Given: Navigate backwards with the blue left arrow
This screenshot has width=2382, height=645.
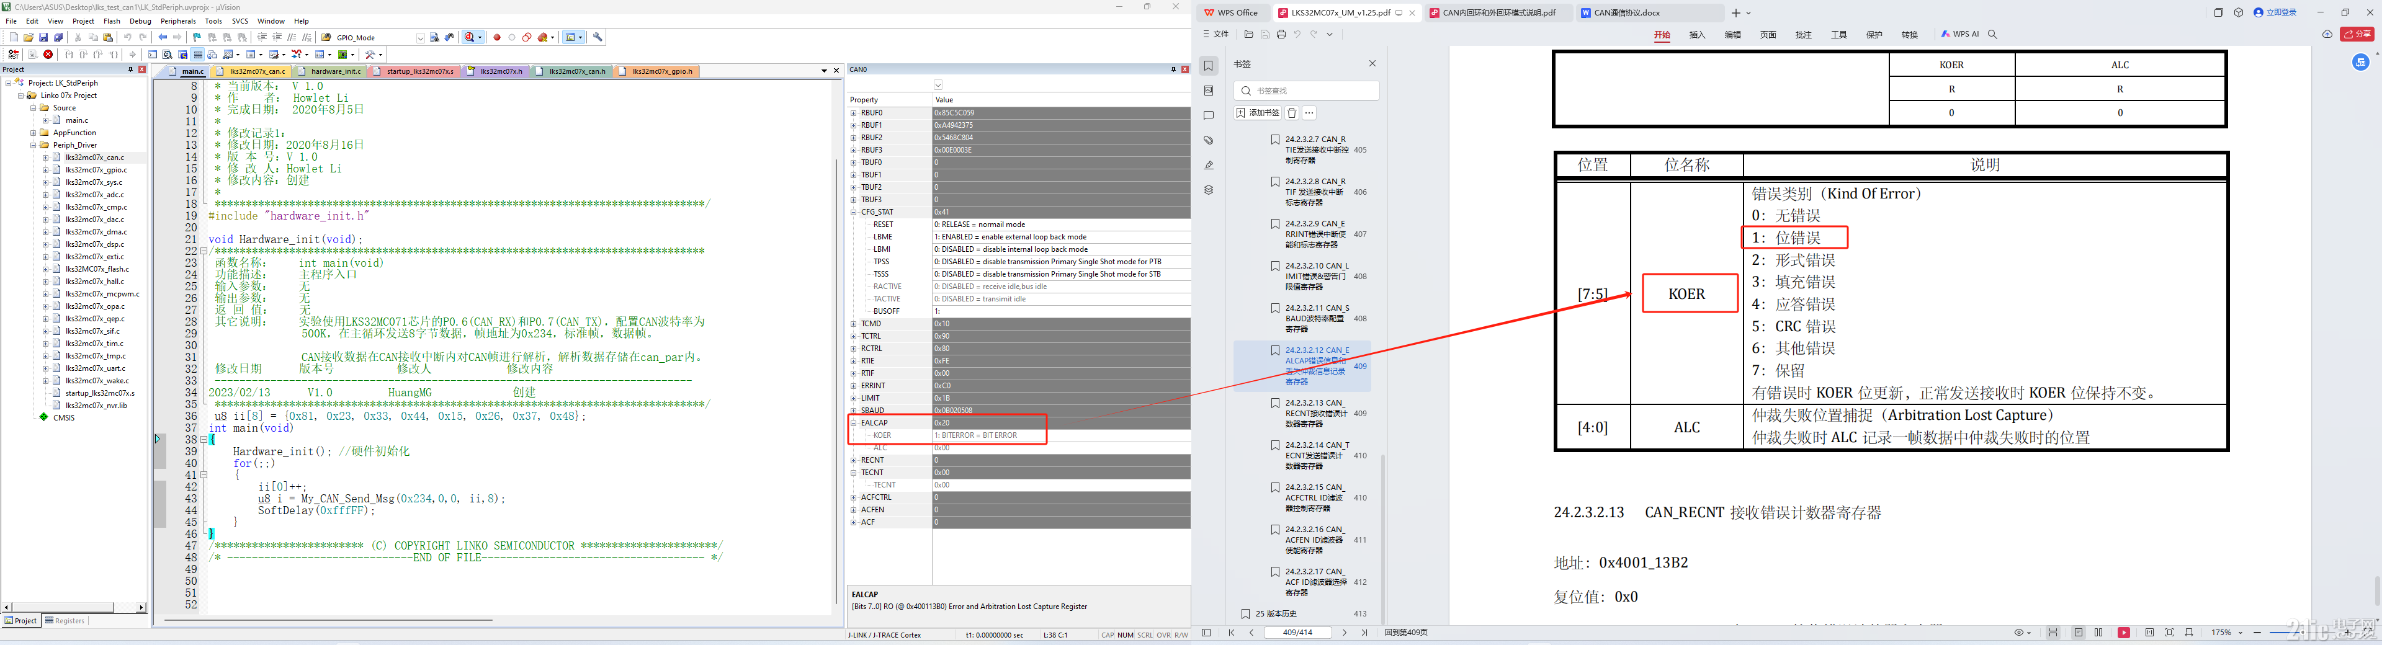Looking at the screenshot, I should [x=163, y=38].
